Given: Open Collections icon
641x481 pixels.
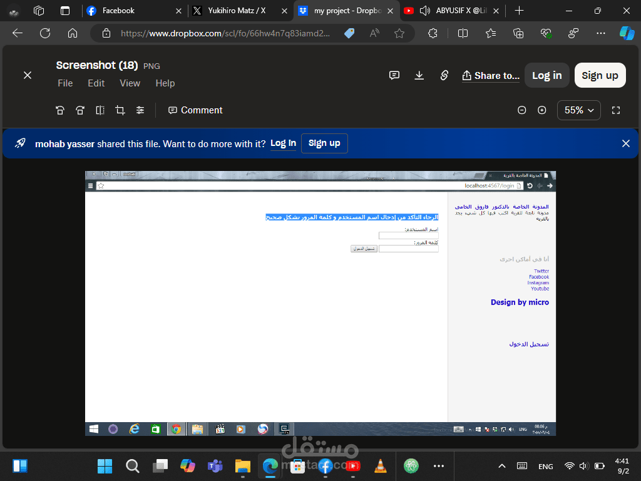Looking at the screenshot, I should 518,33.
